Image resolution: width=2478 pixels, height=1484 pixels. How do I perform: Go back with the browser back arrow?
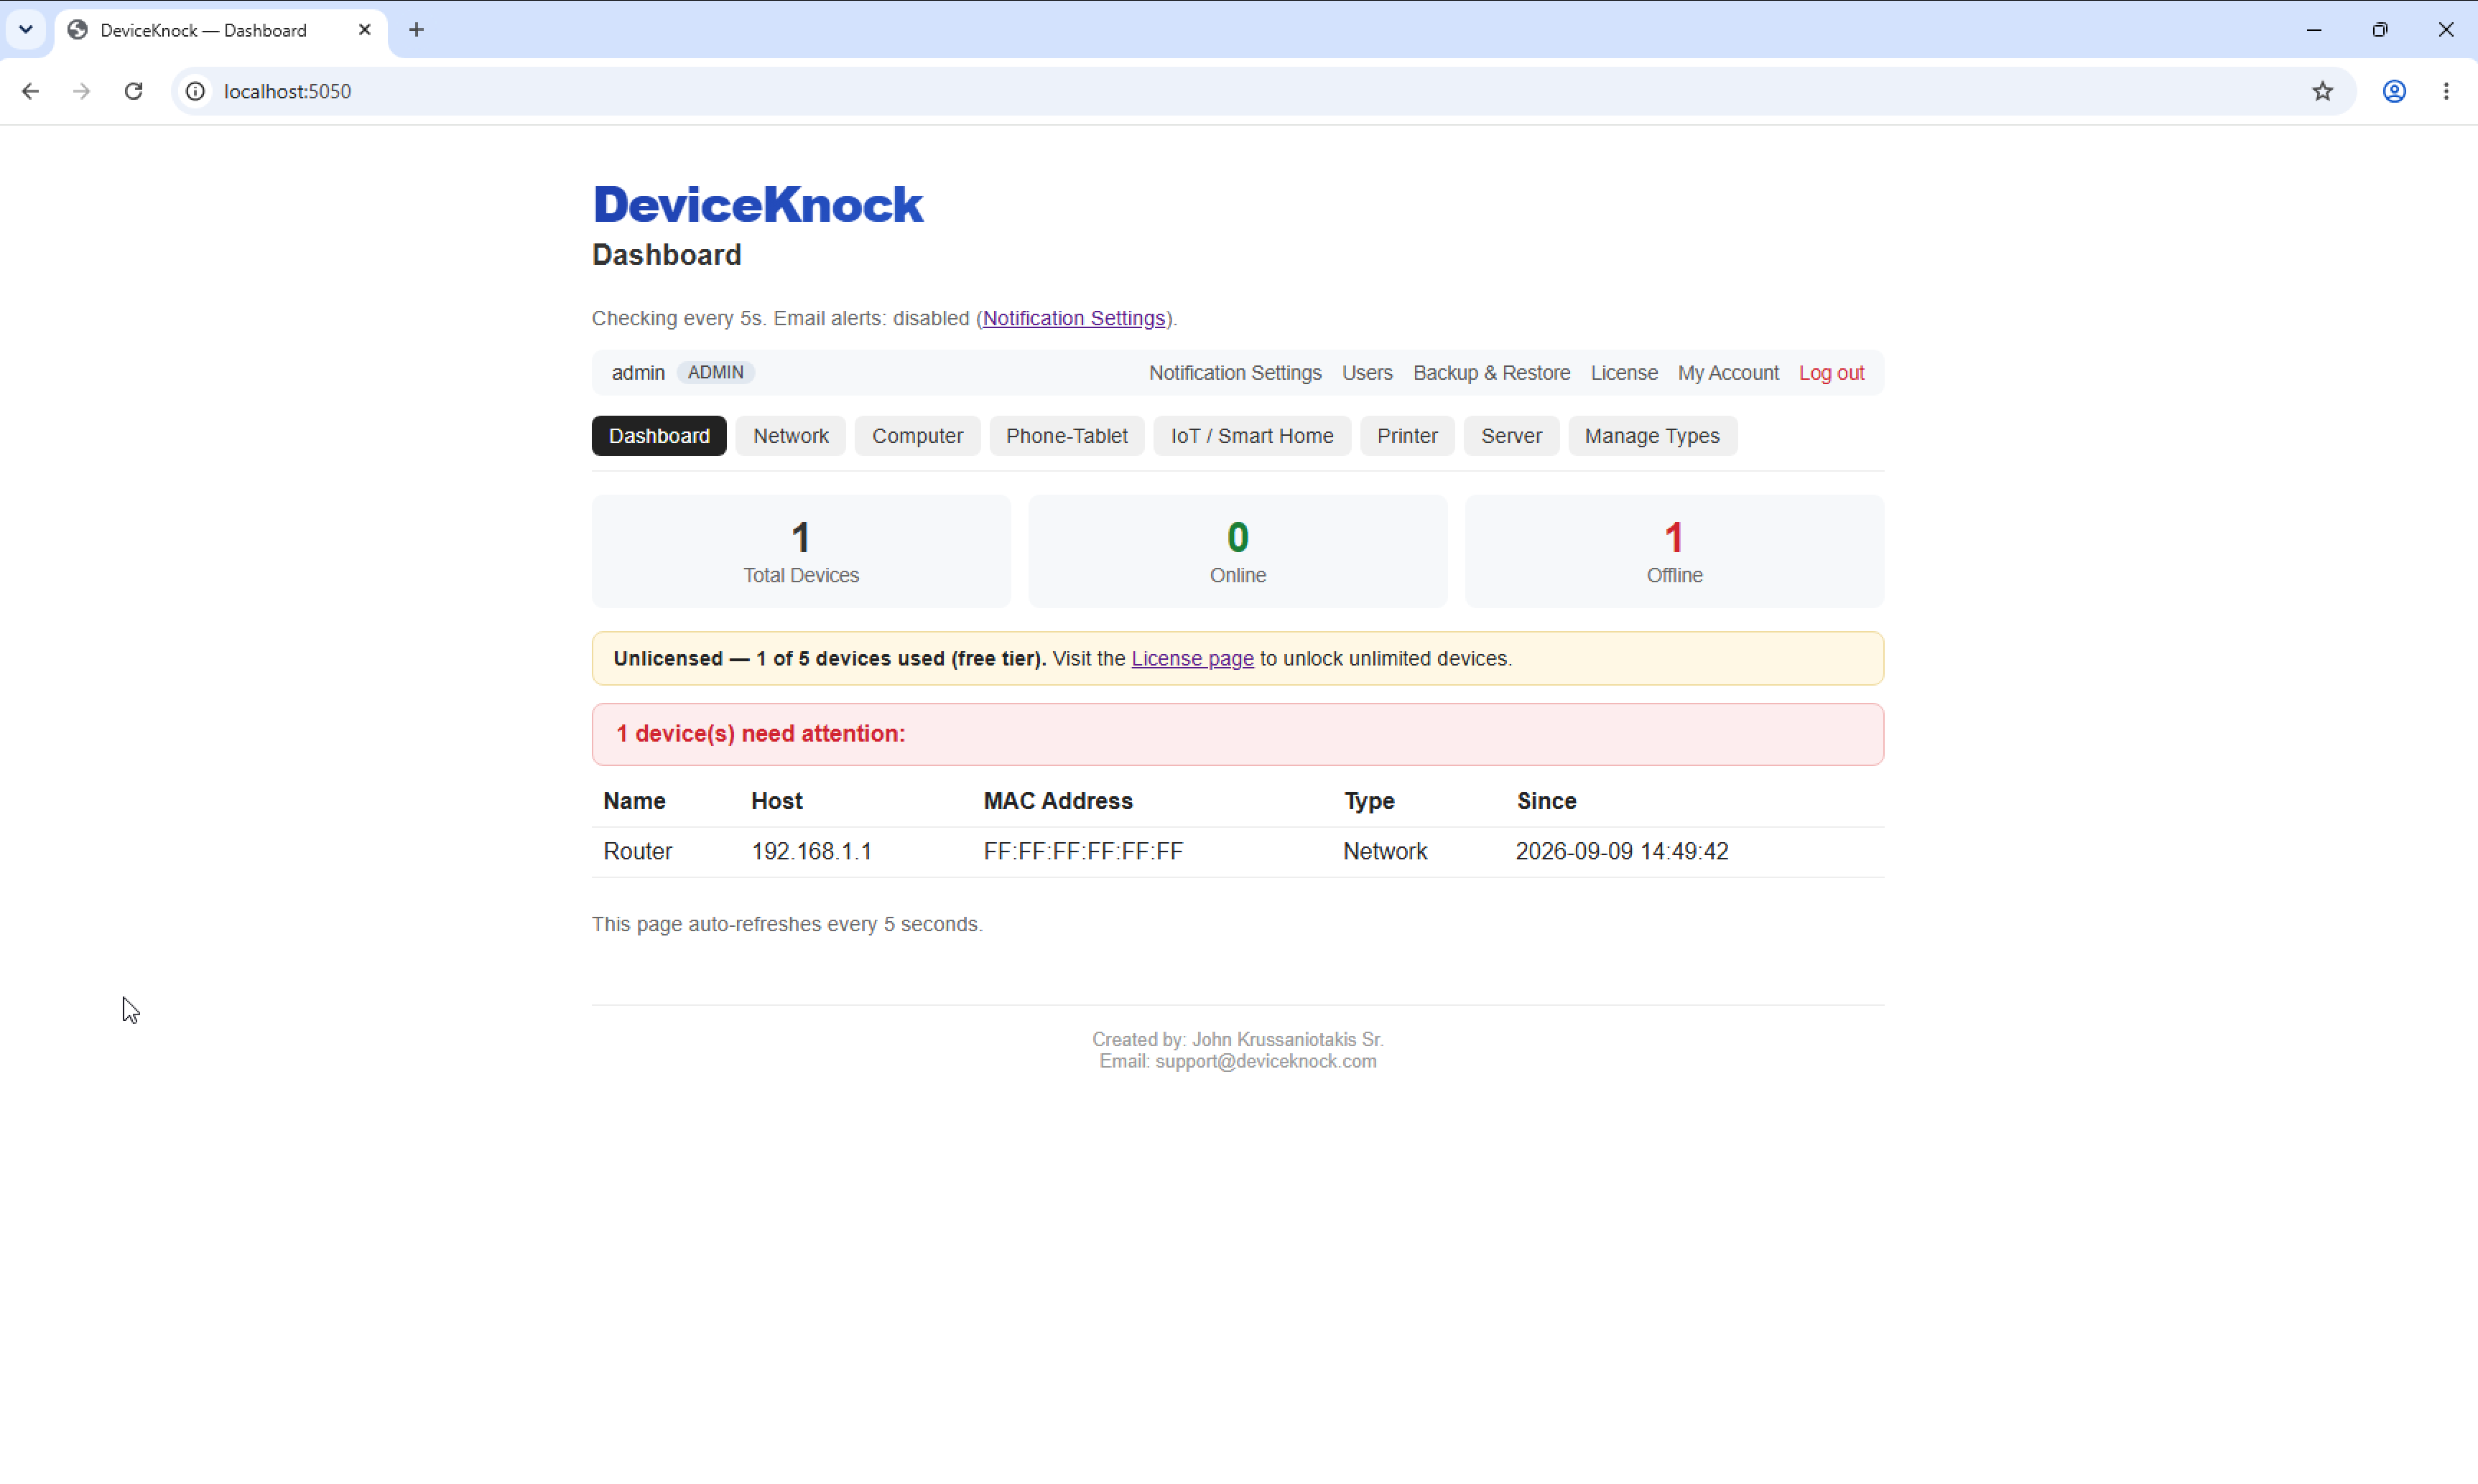click(30, 91)
